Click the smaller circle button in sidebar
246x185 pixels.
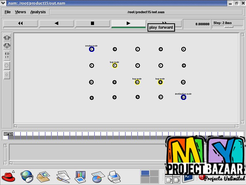tap(7, 75)
